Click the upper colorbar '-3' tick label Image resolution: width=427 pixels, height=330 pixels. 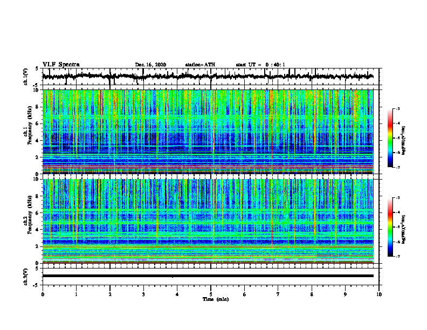(x=397, y=109)
